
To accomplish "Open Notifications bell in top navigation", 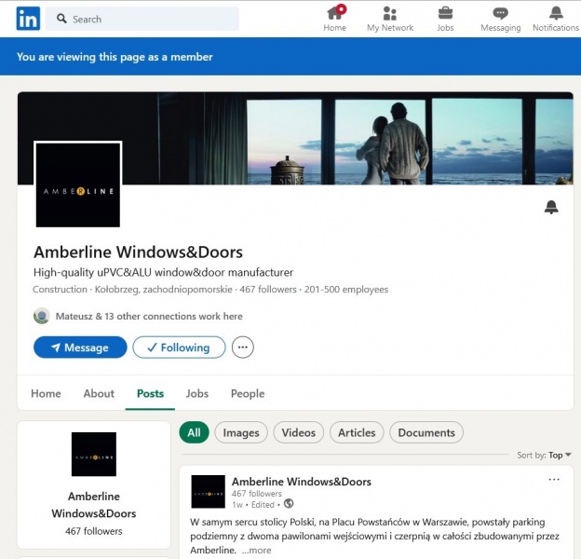I will click(x=556, y=19).
